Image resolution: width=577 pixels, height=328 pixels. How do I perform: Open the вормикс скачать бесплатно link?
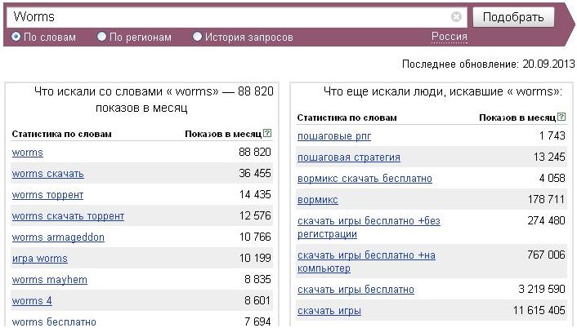click(365, 179)
